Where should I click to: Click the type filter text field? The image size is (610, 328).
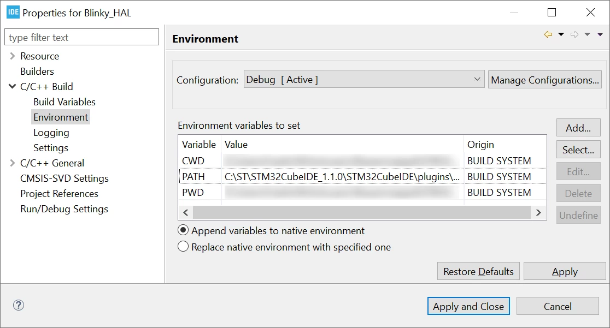tap(81, 37)
